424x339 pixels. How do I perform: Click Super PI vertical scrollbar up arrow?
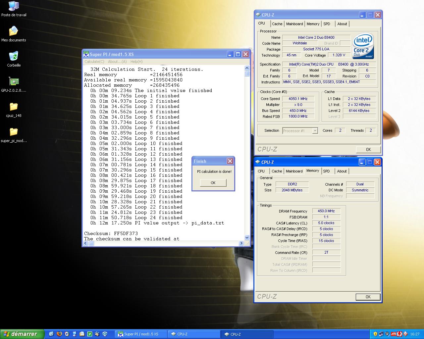pyautogui.click(x=247, y=68)
